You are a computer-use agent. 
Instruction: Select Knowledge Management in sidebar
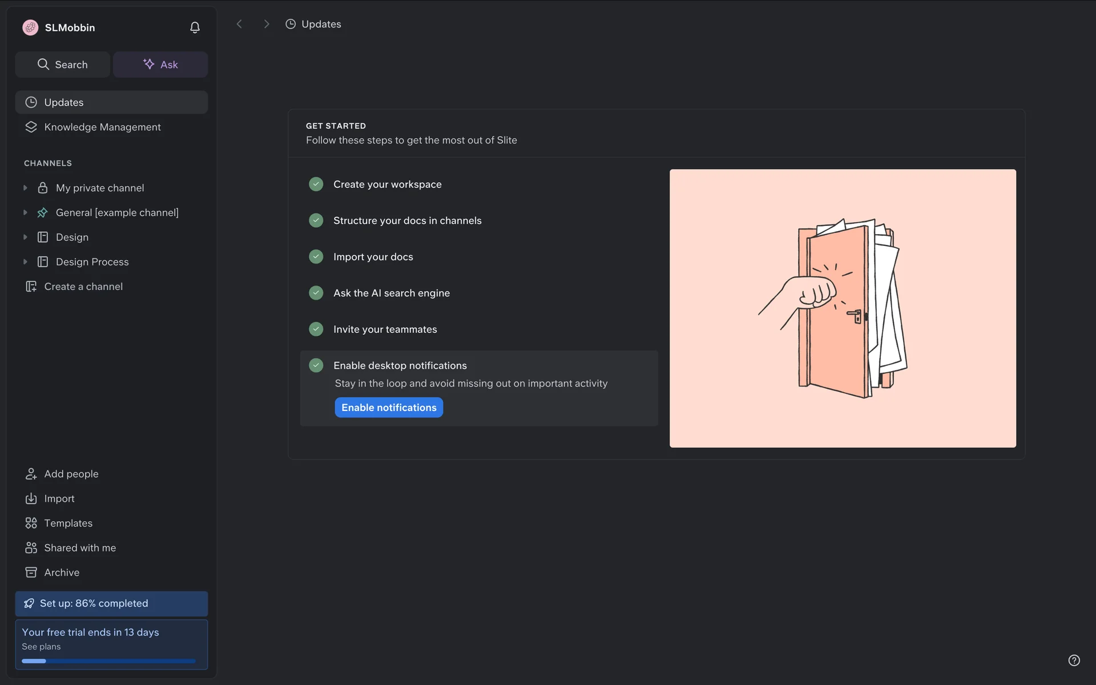click(x=102, y=127)
